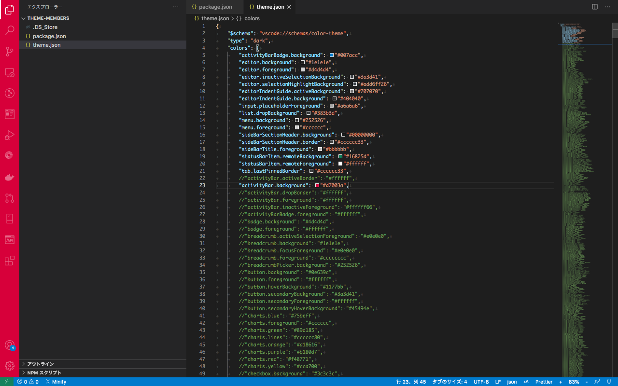Change UTF-8 file encoding

coord(481,382)
